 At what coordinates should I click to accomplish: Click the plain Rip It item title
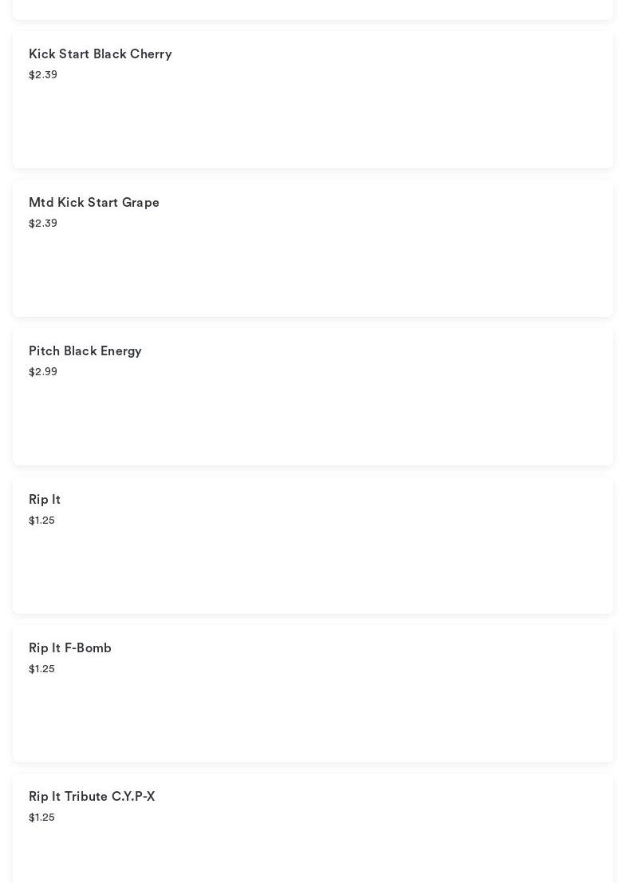coord(45,500)
